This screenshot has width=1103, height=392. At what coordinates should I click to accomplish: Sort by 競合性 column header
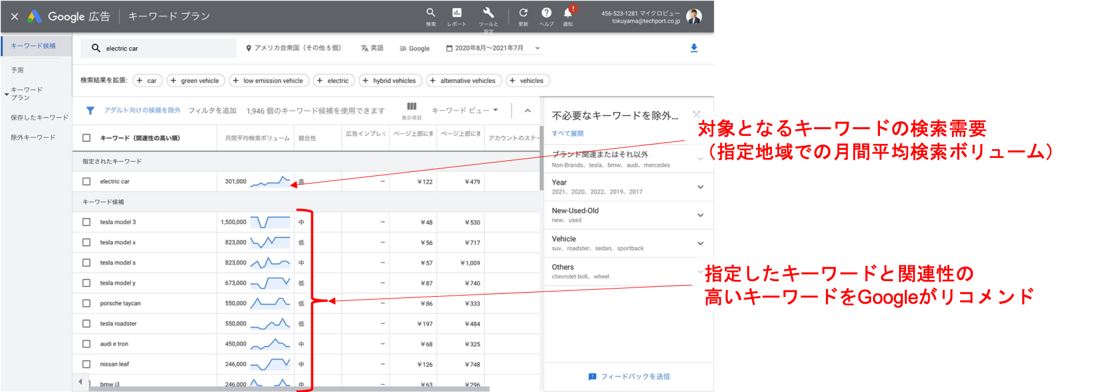point(307,138)
